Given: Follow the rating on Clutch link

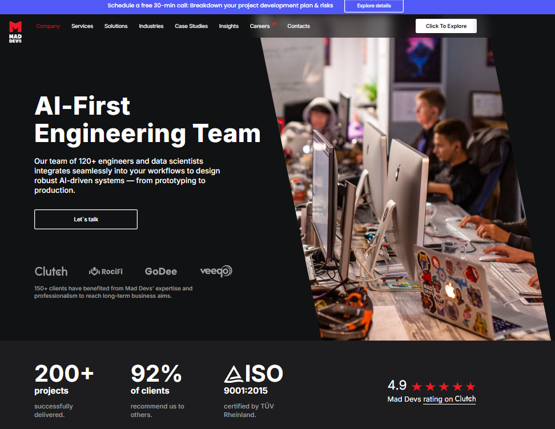Looking at the screenshot, I should [x=449, y=399].
